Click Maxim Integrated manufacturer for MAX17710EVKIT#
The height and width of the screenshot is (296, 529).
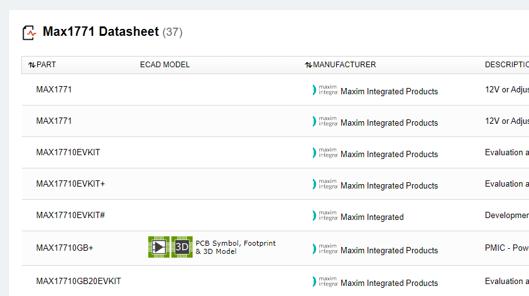point(372,217)
